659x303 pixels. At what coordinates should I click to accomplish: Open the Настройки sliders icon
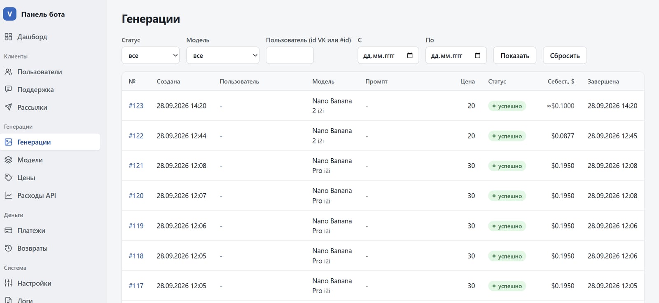(x=8, y=283)
